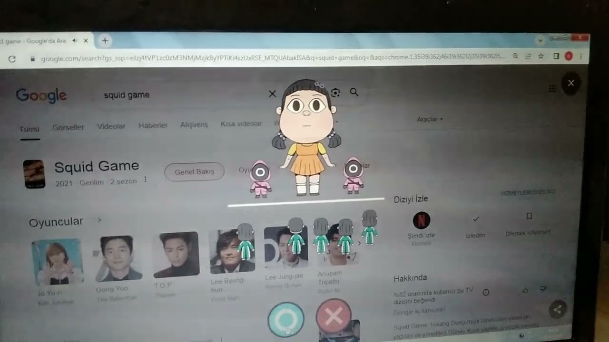Image resolution: width=609 pixels, height=342 pixels.
Task: Close the game overlay with the round X
Action: tap(571, 83)
